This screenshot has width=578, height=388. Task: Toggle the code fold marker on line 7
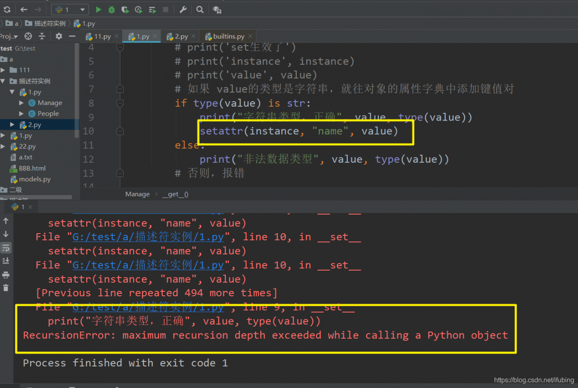tap(120, 89)
